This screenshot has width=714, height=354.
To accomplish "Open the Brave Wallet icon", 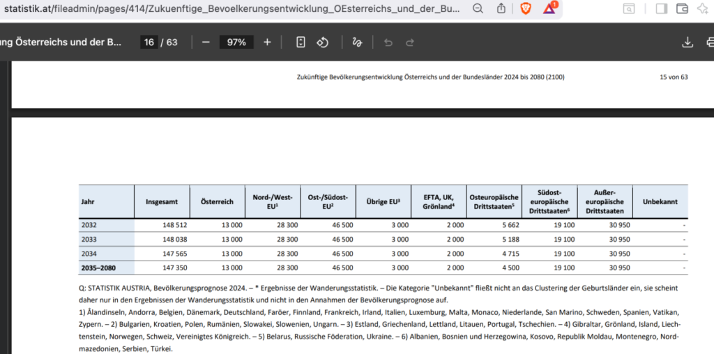I will [x=682, y=8].
